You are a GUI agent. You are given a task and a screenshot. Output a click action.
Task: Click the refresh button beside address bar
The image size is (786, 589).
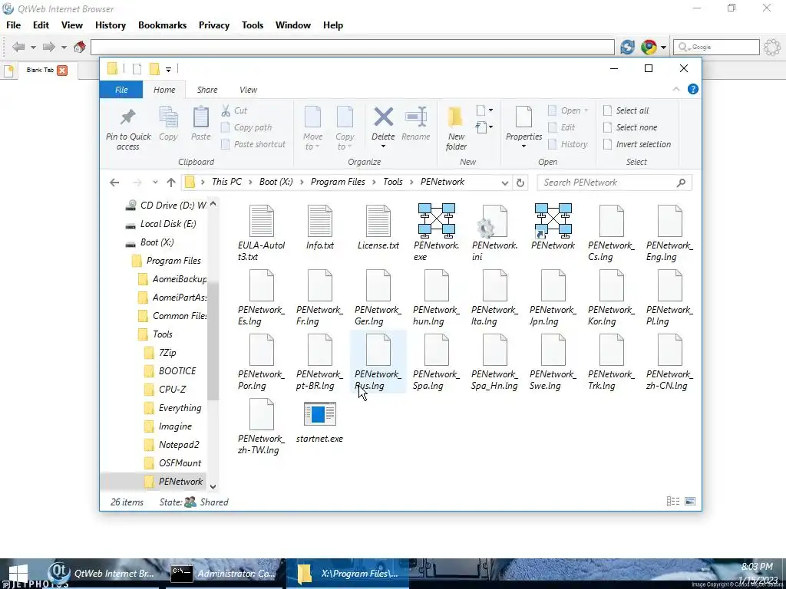(520, 183)
